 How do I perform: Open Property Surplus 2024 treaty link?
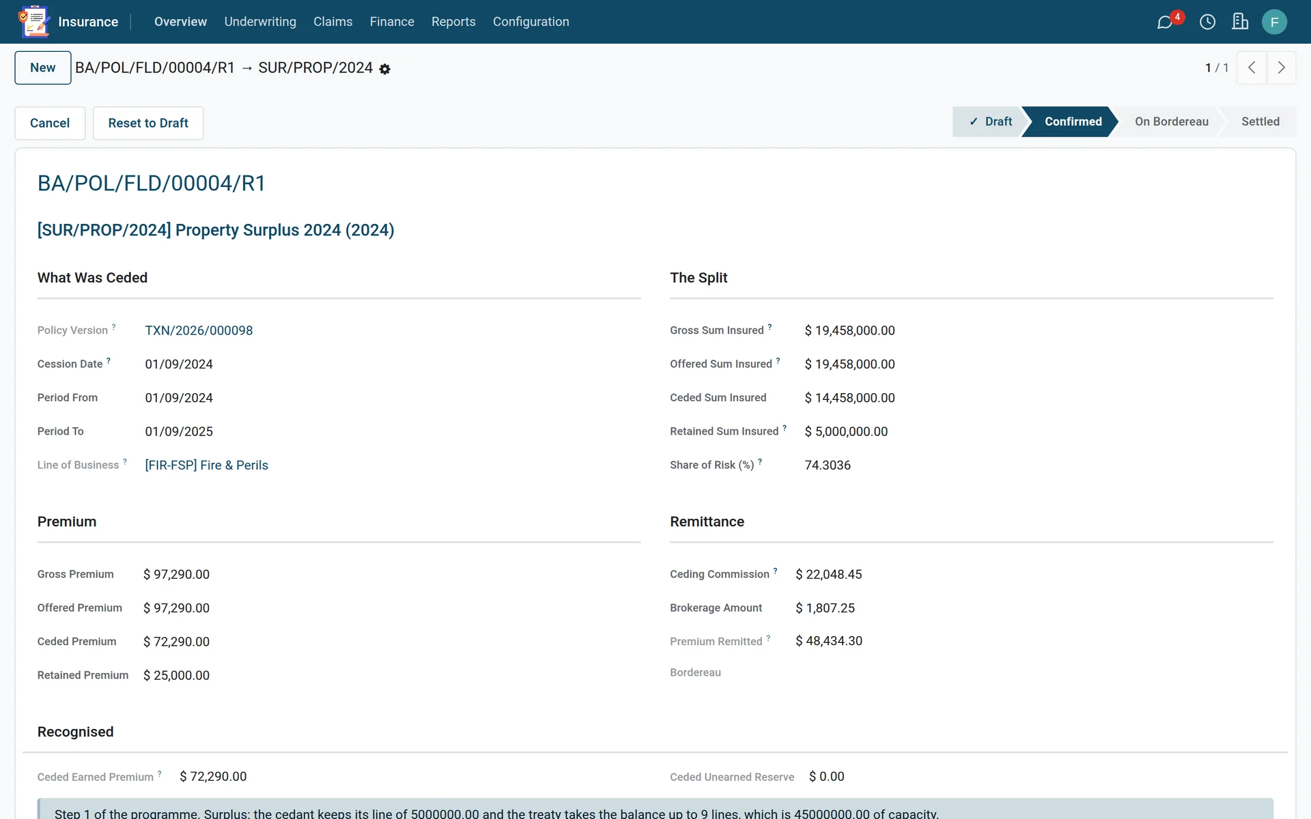(x=216, y=230)
